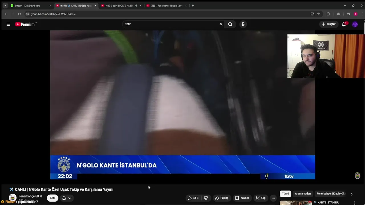This screenshot has height=205, width=365.
Task: Switch to Stream - Kick Dashboard tab
Action: (x=27, y=6)
